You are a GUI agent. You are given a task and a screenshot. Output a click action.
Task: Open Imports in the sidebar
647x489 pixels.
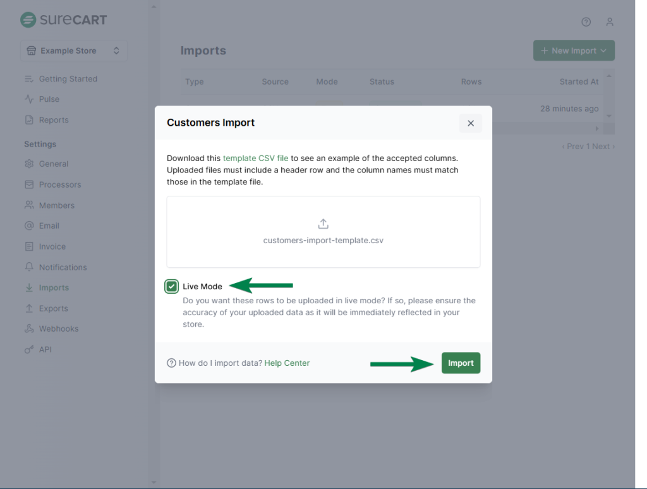point(54,287)
